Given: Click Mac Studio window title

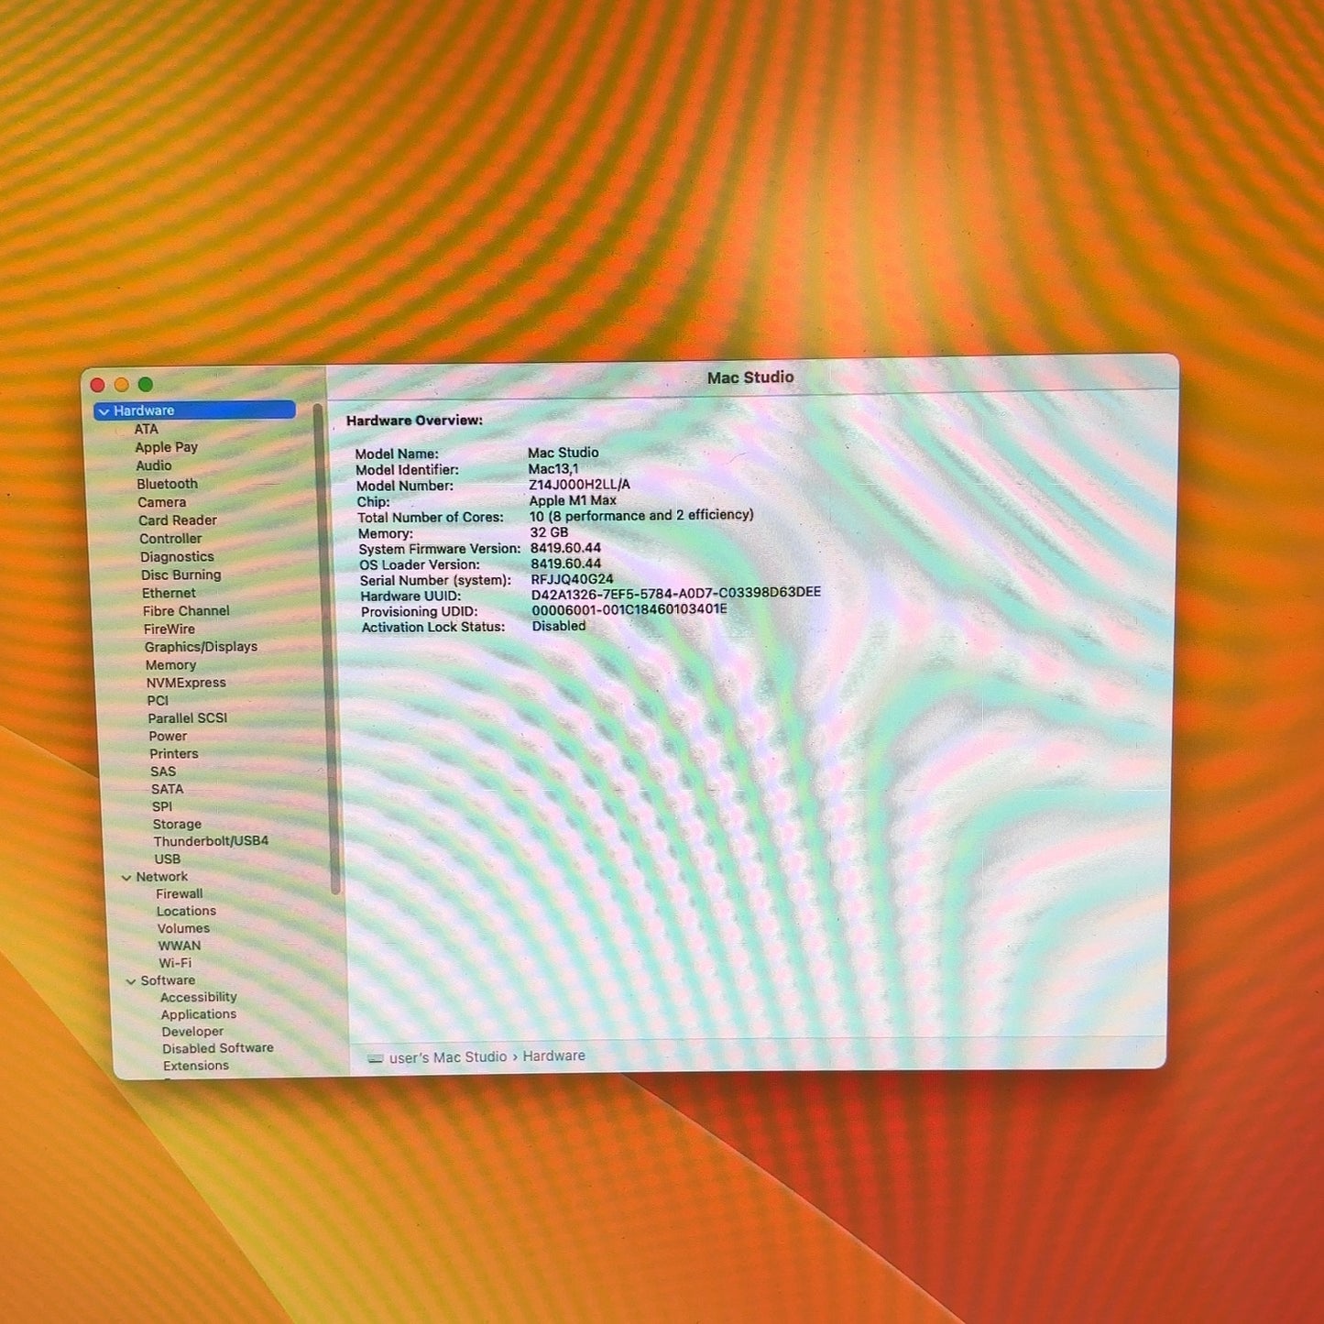Looking at the screenshot, I should coord(750,378).
